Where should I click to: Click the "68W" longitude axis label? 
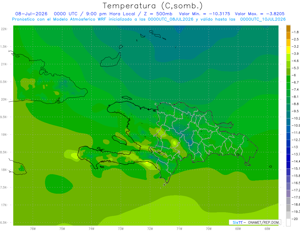(267, 228)
